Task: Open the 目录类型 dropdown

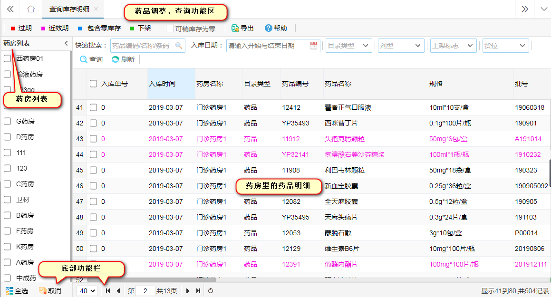Action: pyautogui.click(x=349, y=46)
